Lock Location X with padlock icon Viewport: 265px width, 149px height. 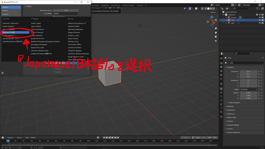[259, 72]
